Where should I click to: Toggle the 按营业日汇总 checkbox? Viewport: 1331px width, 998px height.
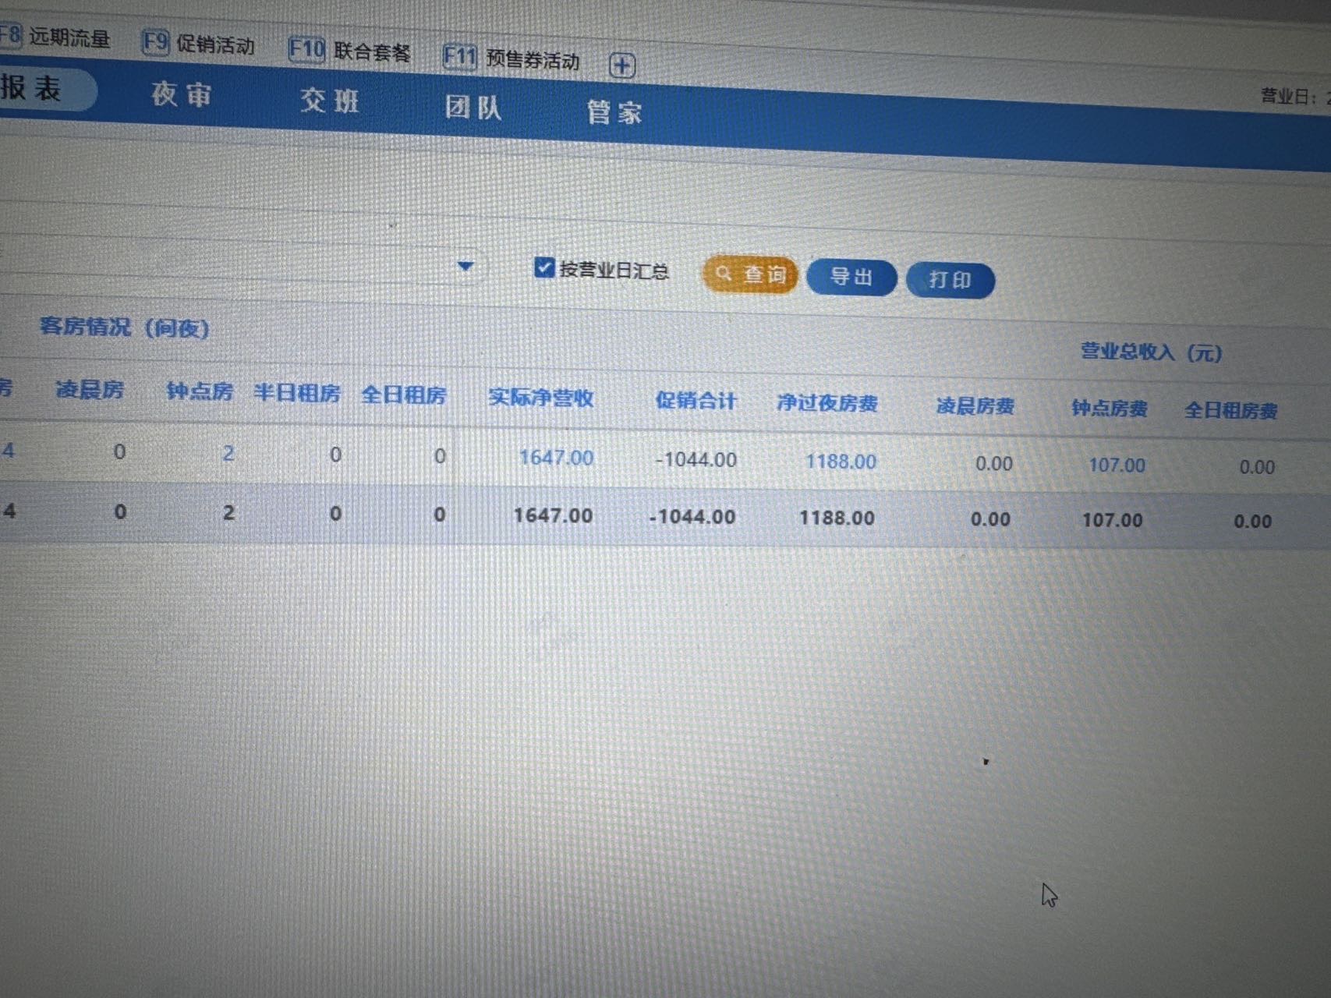543,268
